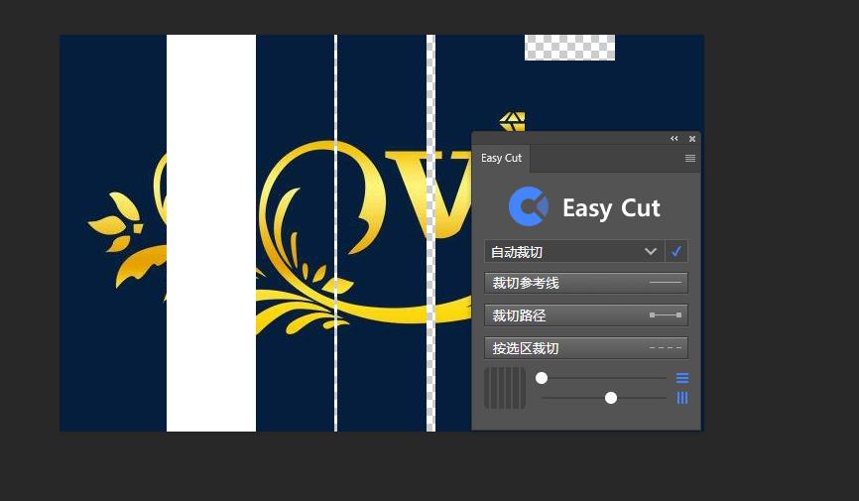Click the narrow checkered vertical strip

pyautogui.click(x=430, y=233)
